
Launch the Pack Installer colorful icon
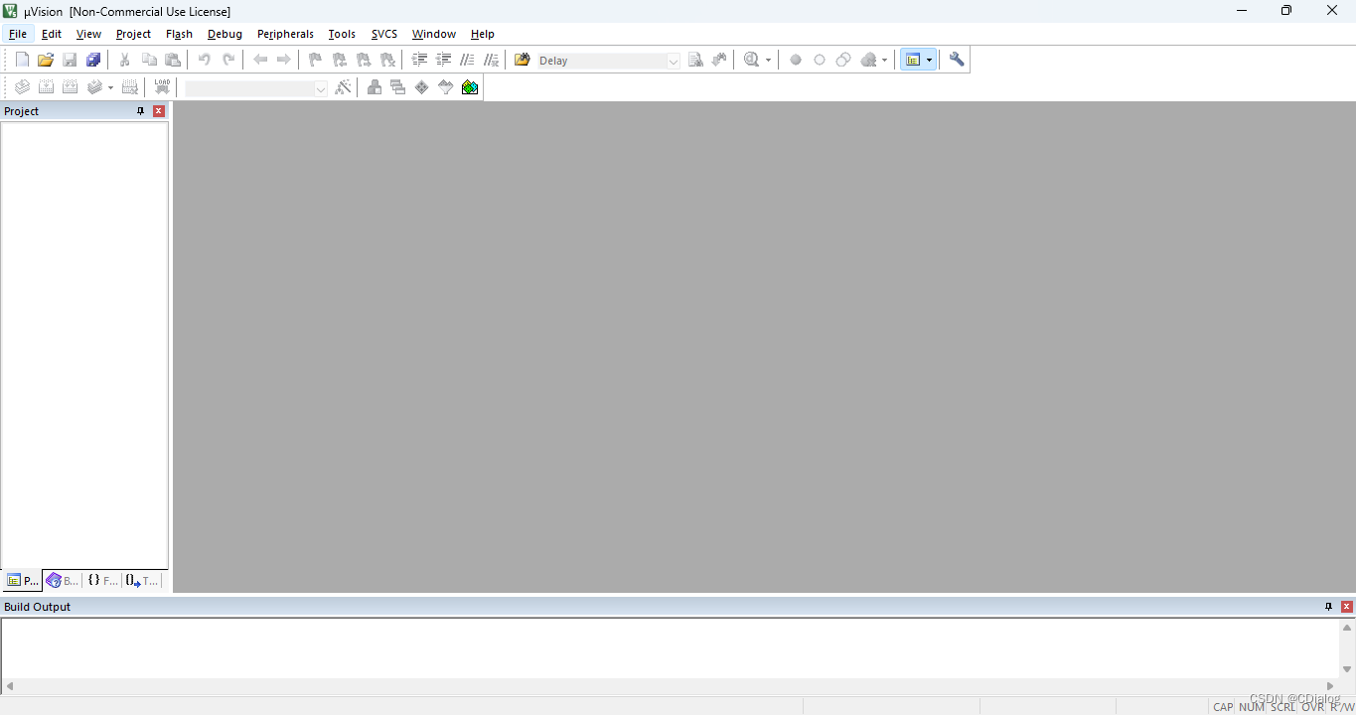click(x=470, y=87)
